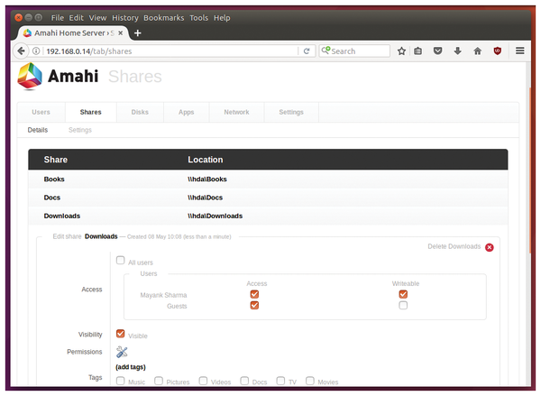Click the Amahi logo icon
This screenshot has width=541, height=396.
tap(30, 76)
